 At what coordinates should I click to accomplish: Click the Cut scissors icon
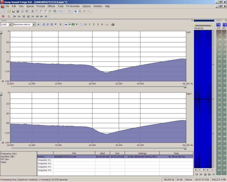click(32, 11)
